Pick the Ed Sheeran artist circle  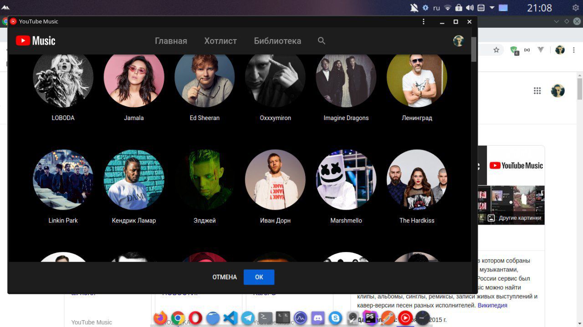[205, 78]
